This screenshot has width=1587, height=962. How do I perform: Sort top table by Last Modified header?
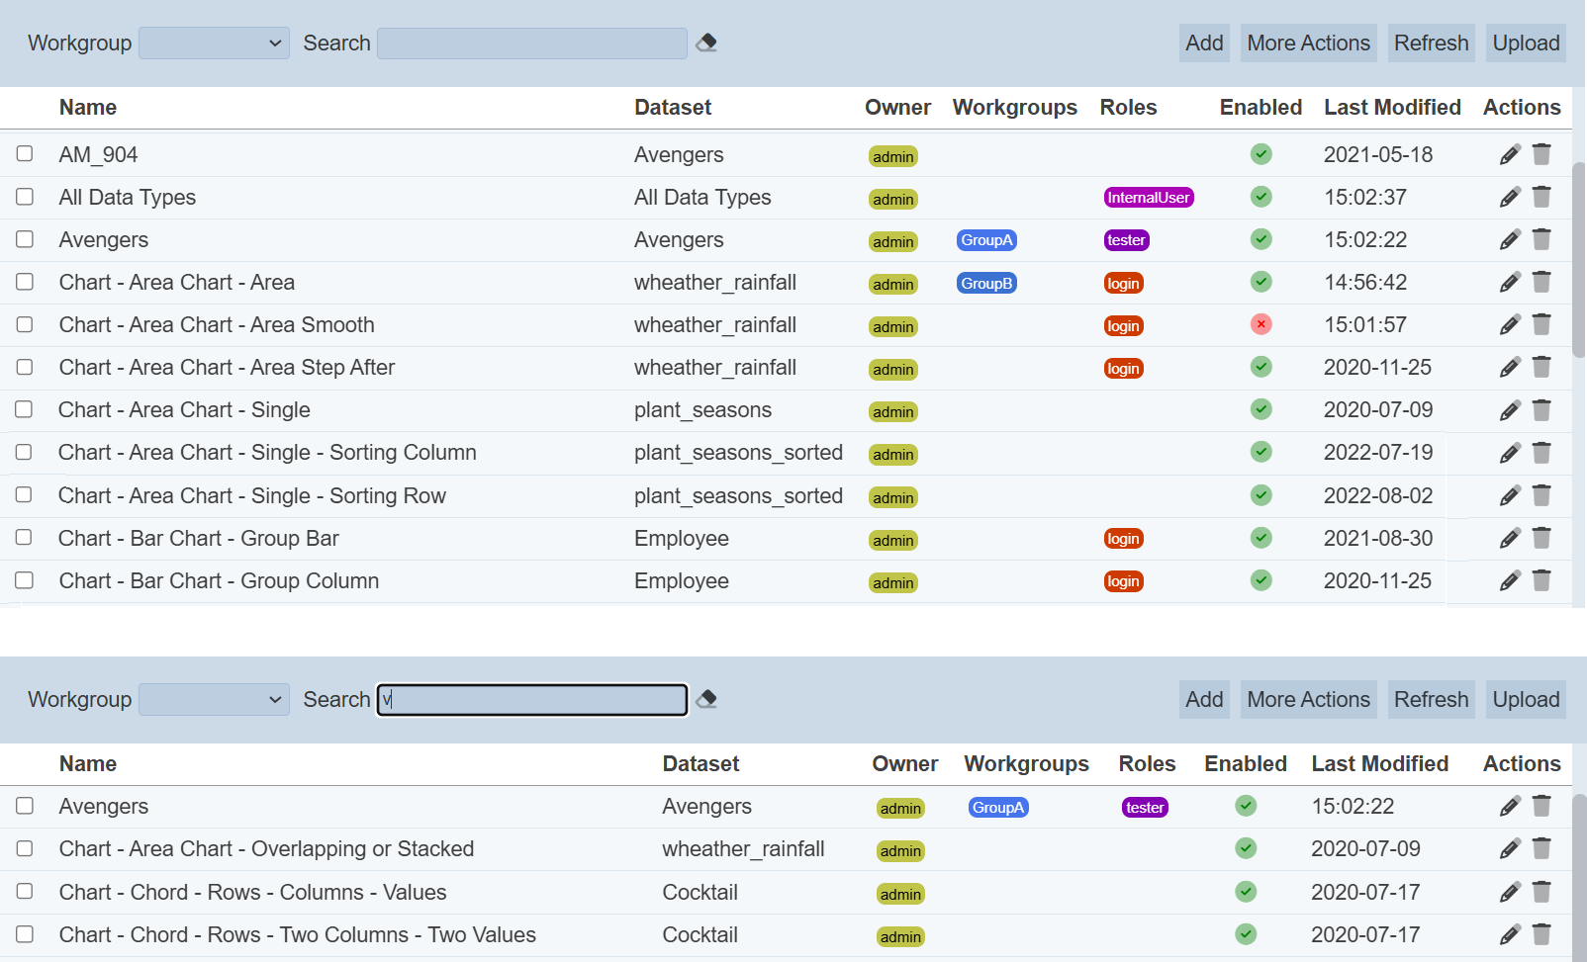(1391, 107)
